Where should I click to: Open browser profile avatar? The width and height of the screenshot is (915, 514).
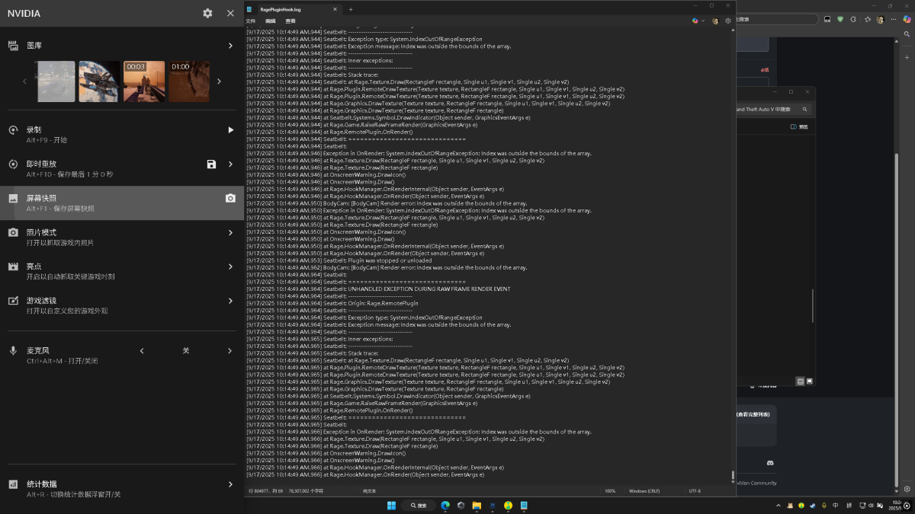[x=881, y=19]
